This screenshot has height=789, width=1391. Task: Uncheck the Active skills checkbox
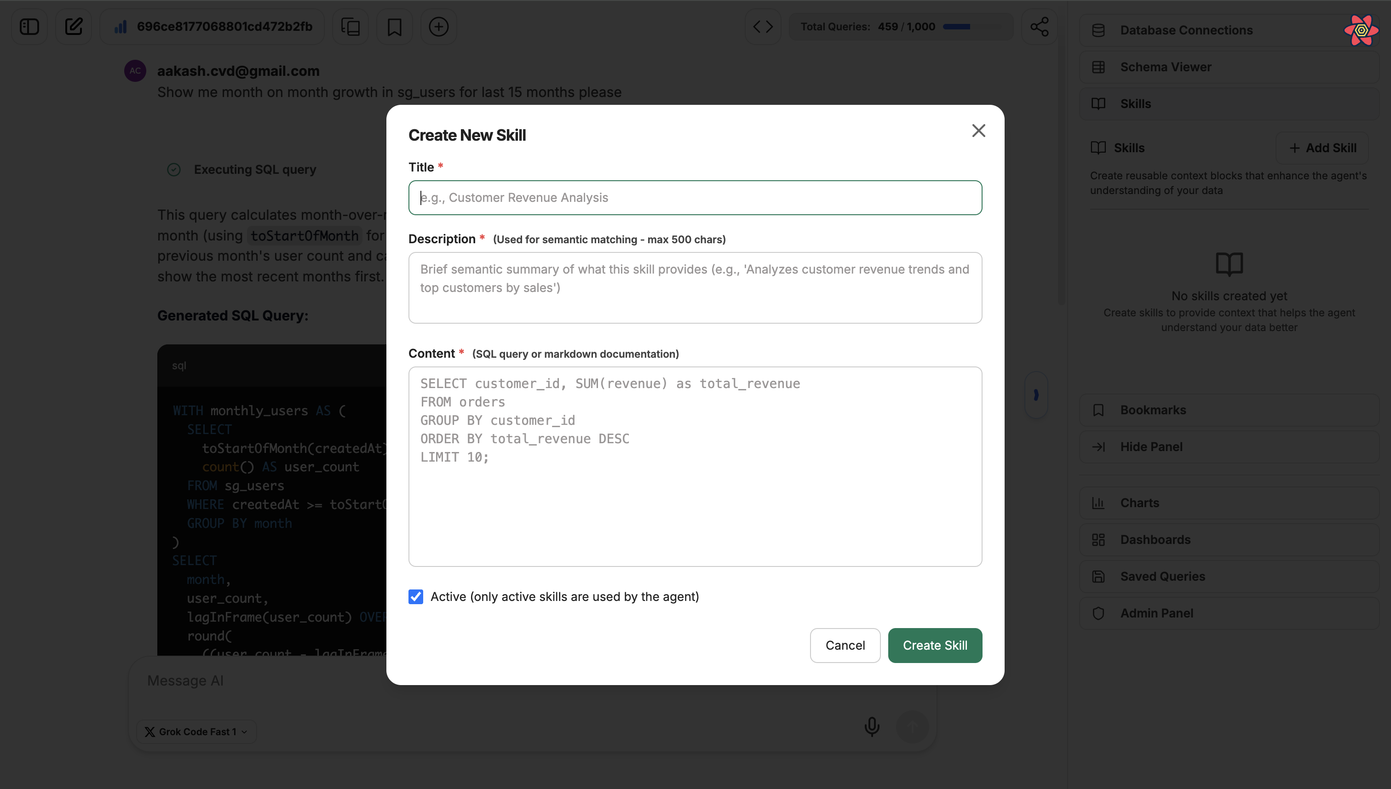coord(416,596)
